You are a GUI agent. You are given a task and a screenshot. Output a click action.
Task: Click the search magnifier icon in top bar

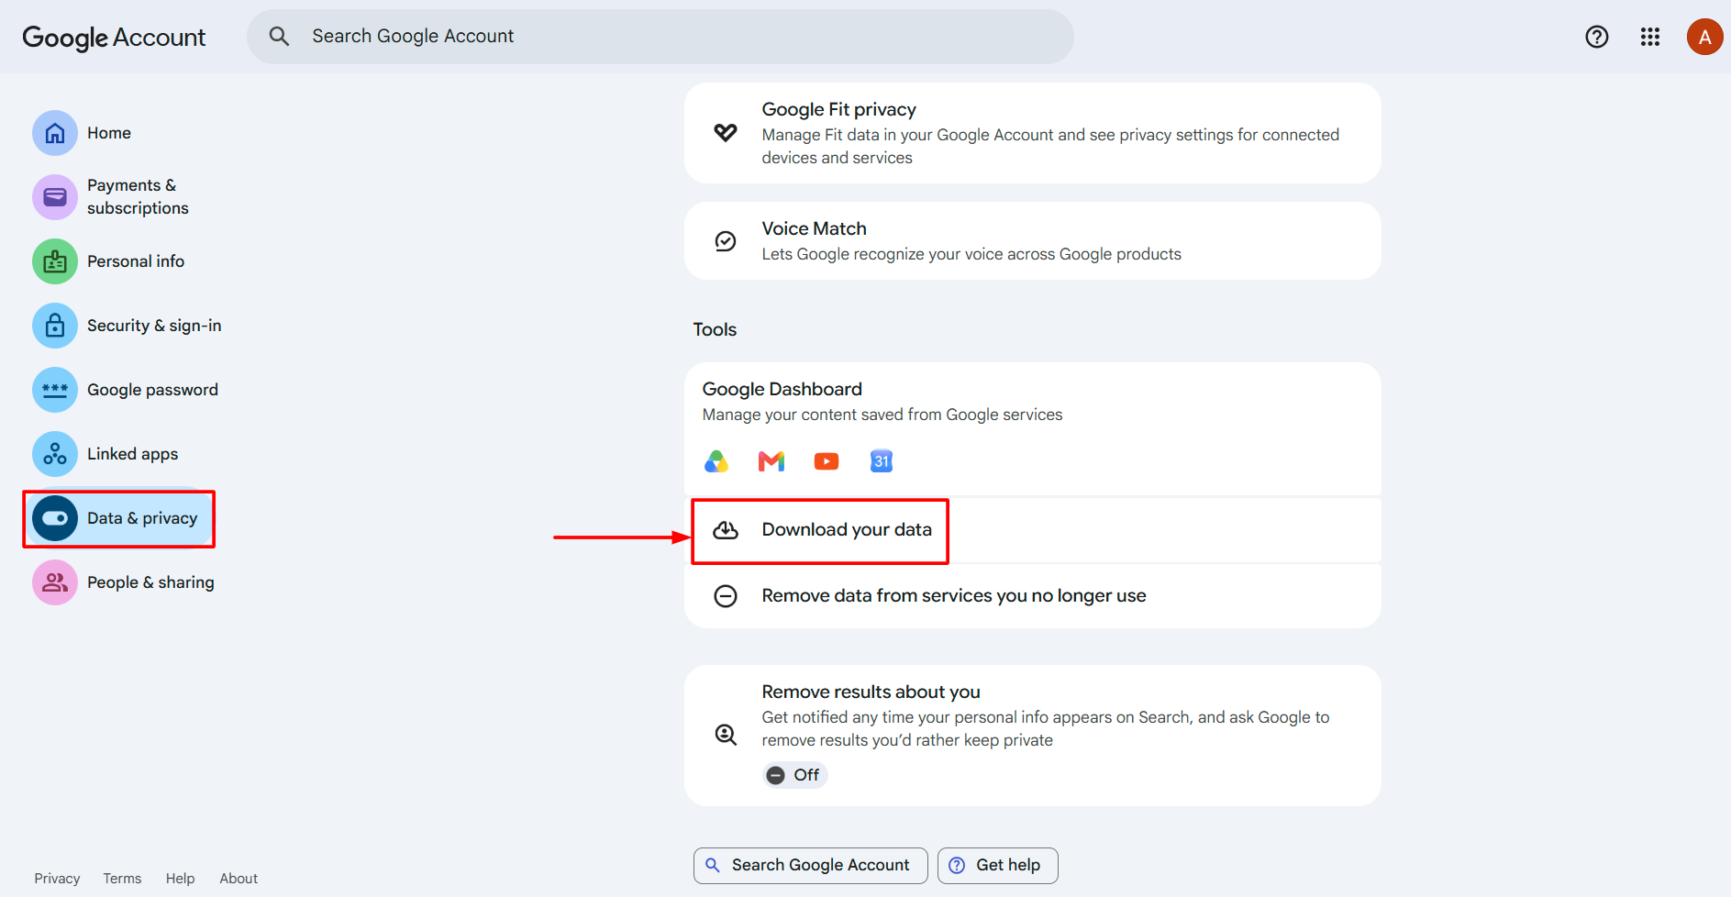pos(279,37)
